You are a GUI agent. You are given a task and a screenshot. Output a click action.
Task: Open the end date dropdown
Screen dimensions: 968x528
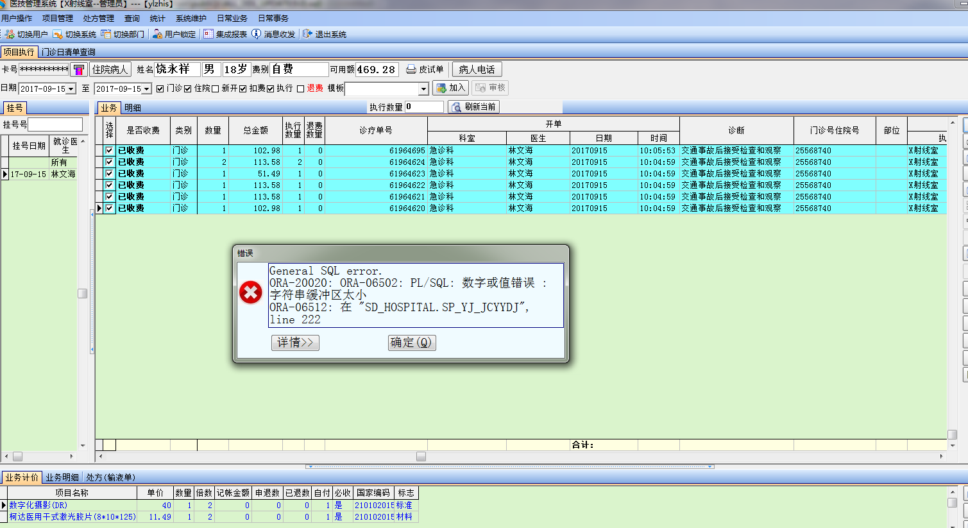click(x=146, y=89)
